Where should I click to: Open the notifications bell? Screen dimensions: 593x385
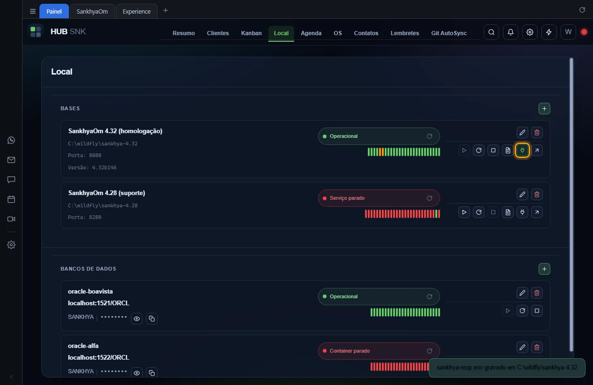point(510,32)
